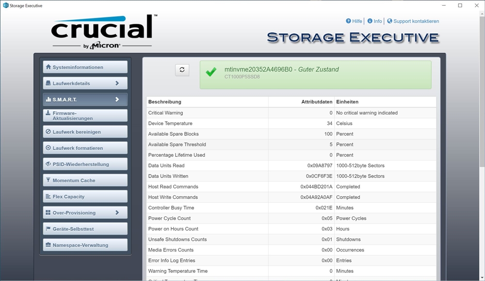Click the drive icon beside Laufwerkdetails
The height and width of the screenshot is (281, 485).
[x=48, y=83]
